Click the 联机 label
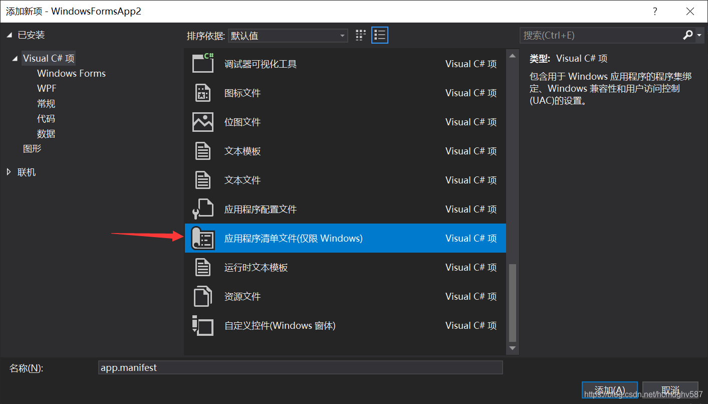The width and height of the screenshot is (708, 404). [27, 172]
